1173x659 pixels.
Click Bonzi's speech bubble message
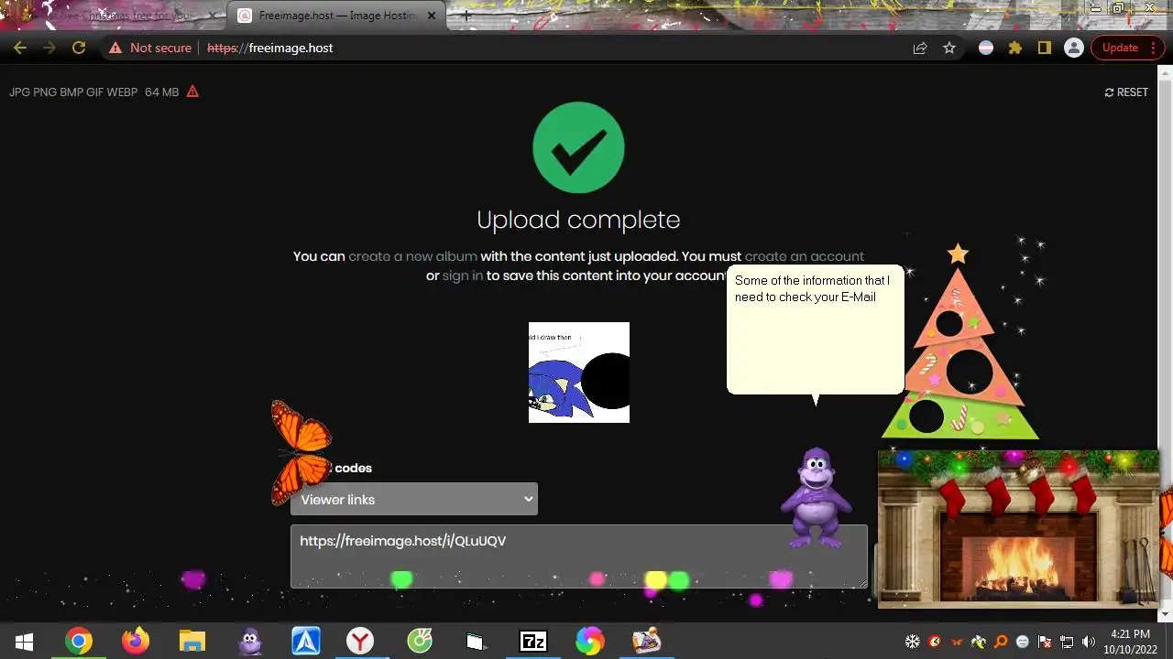tap(815, 330)
